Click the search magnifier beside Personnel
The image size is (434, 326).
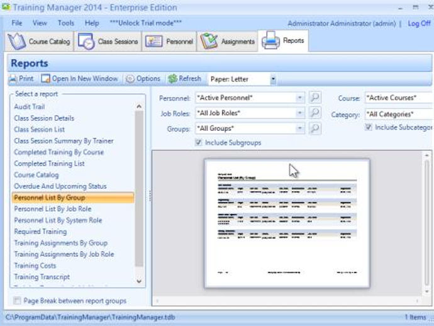[314, 98]
